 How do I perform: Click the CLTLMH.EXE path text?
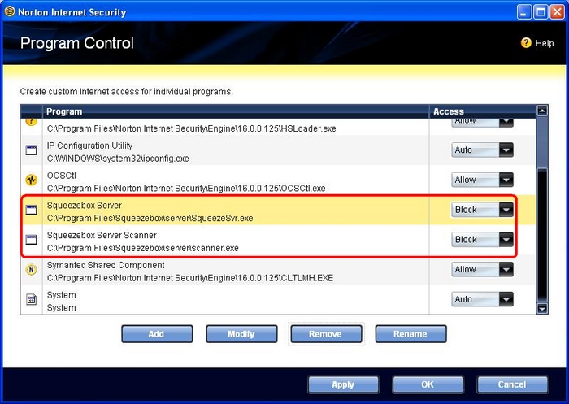[190, 278]
